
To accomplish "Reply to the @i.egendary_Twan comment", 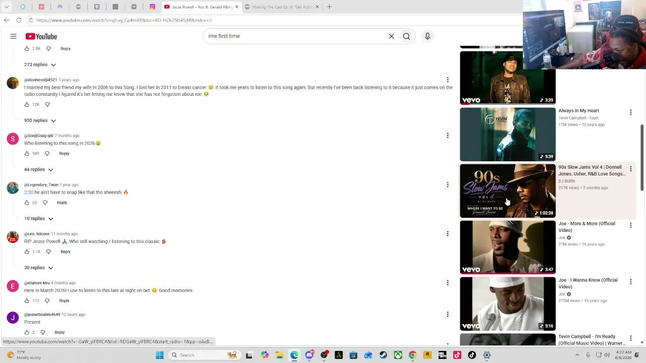I will click(x=62, y=203).
